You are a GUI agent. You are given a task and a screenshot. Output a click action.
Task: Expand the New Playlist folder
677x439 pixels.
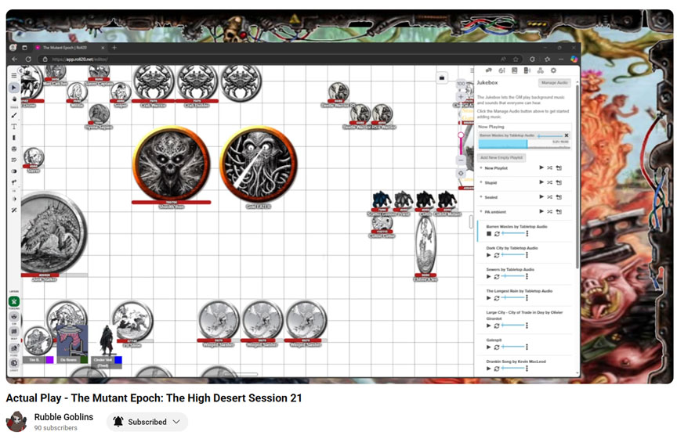coord(481,167)
